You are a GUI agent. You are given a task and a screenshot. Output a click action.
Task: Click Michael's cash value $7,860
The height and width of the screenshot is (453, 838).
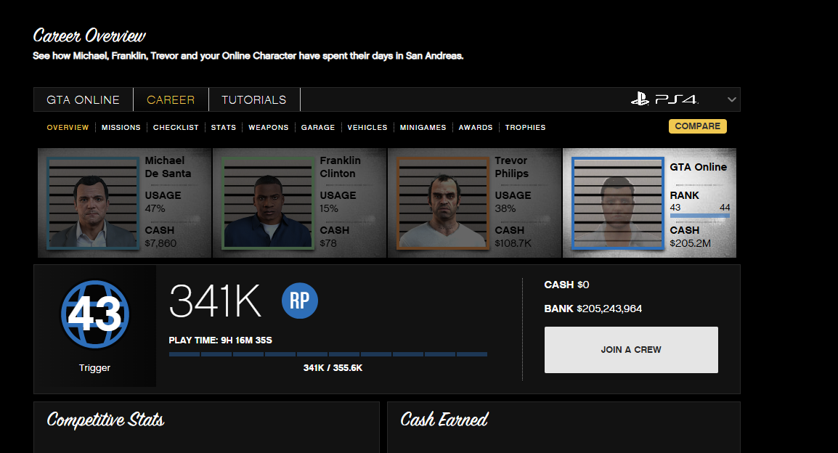160,243
